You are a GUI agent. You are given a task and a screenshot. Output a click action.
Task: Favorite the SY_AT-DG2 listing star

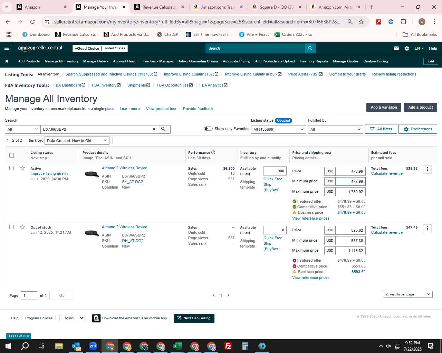click(22, 168)
